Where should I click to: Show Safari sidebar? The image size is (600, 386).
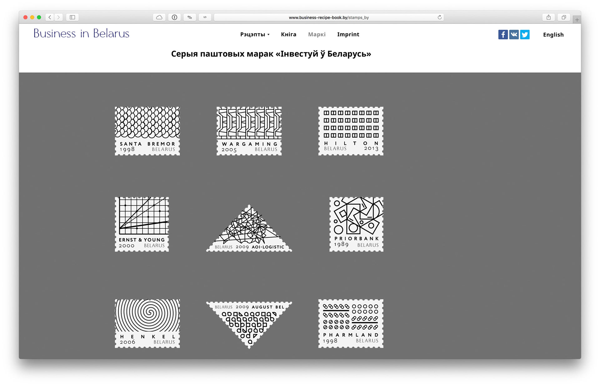pyautogui.click(x=72, y=17)
